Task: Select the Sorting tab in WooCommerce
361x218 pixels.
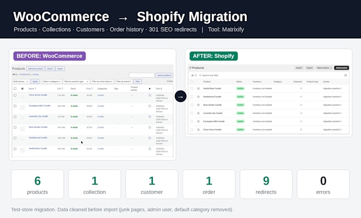Action: [36, 74]
